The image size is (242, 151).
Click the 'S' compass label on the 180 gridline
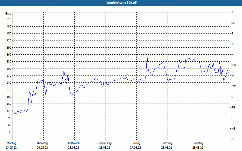232,97
